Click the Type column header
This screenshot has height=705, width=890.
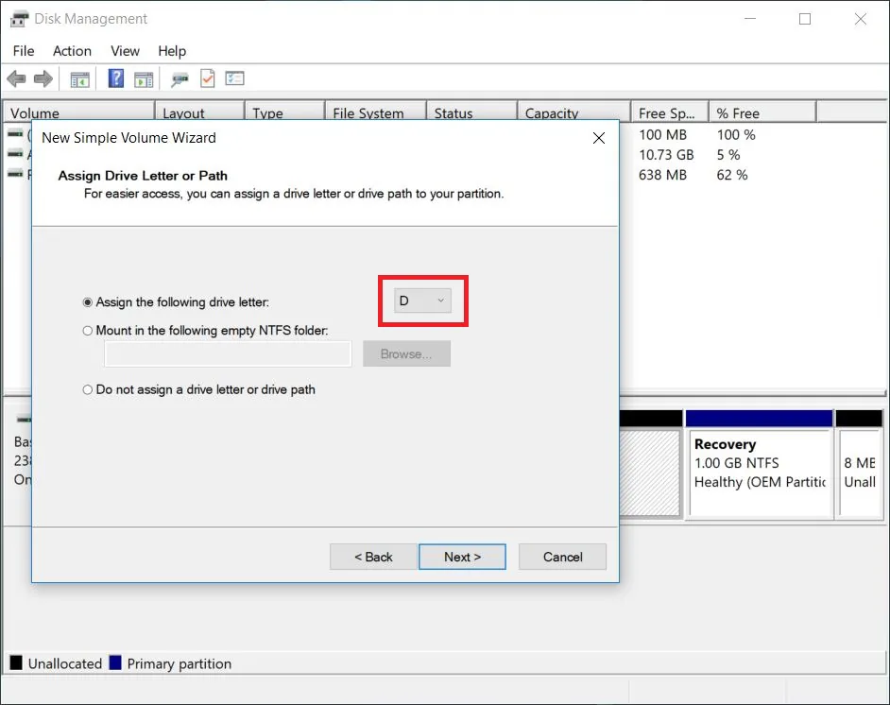(285, 113)
